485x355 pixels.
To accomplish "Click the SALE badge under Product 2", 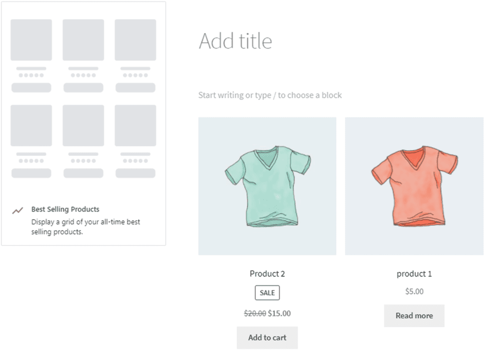I will [x=267, y=293].
